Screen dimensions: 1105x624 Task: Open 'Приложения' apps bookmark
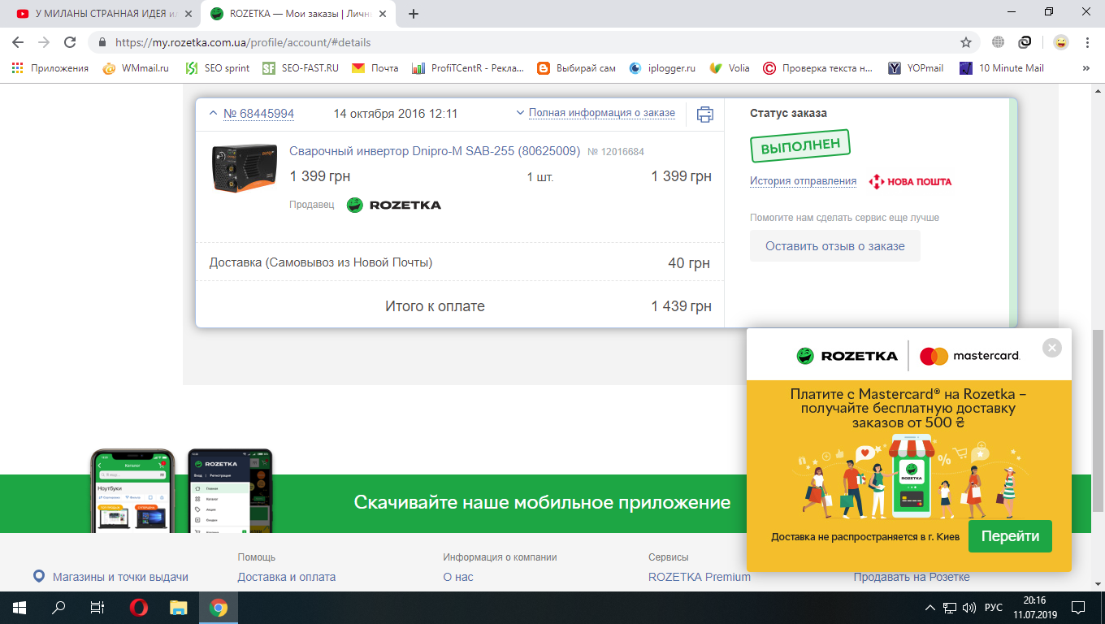tap(50, 68)
